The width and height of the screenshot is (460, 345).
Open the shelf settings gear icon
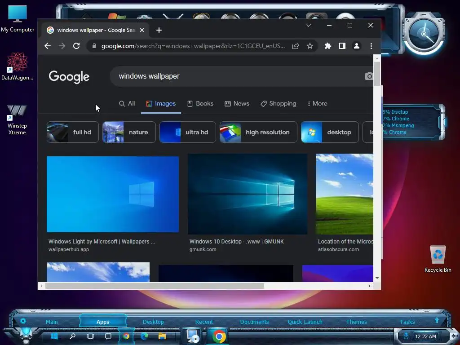tap(23, 321)
